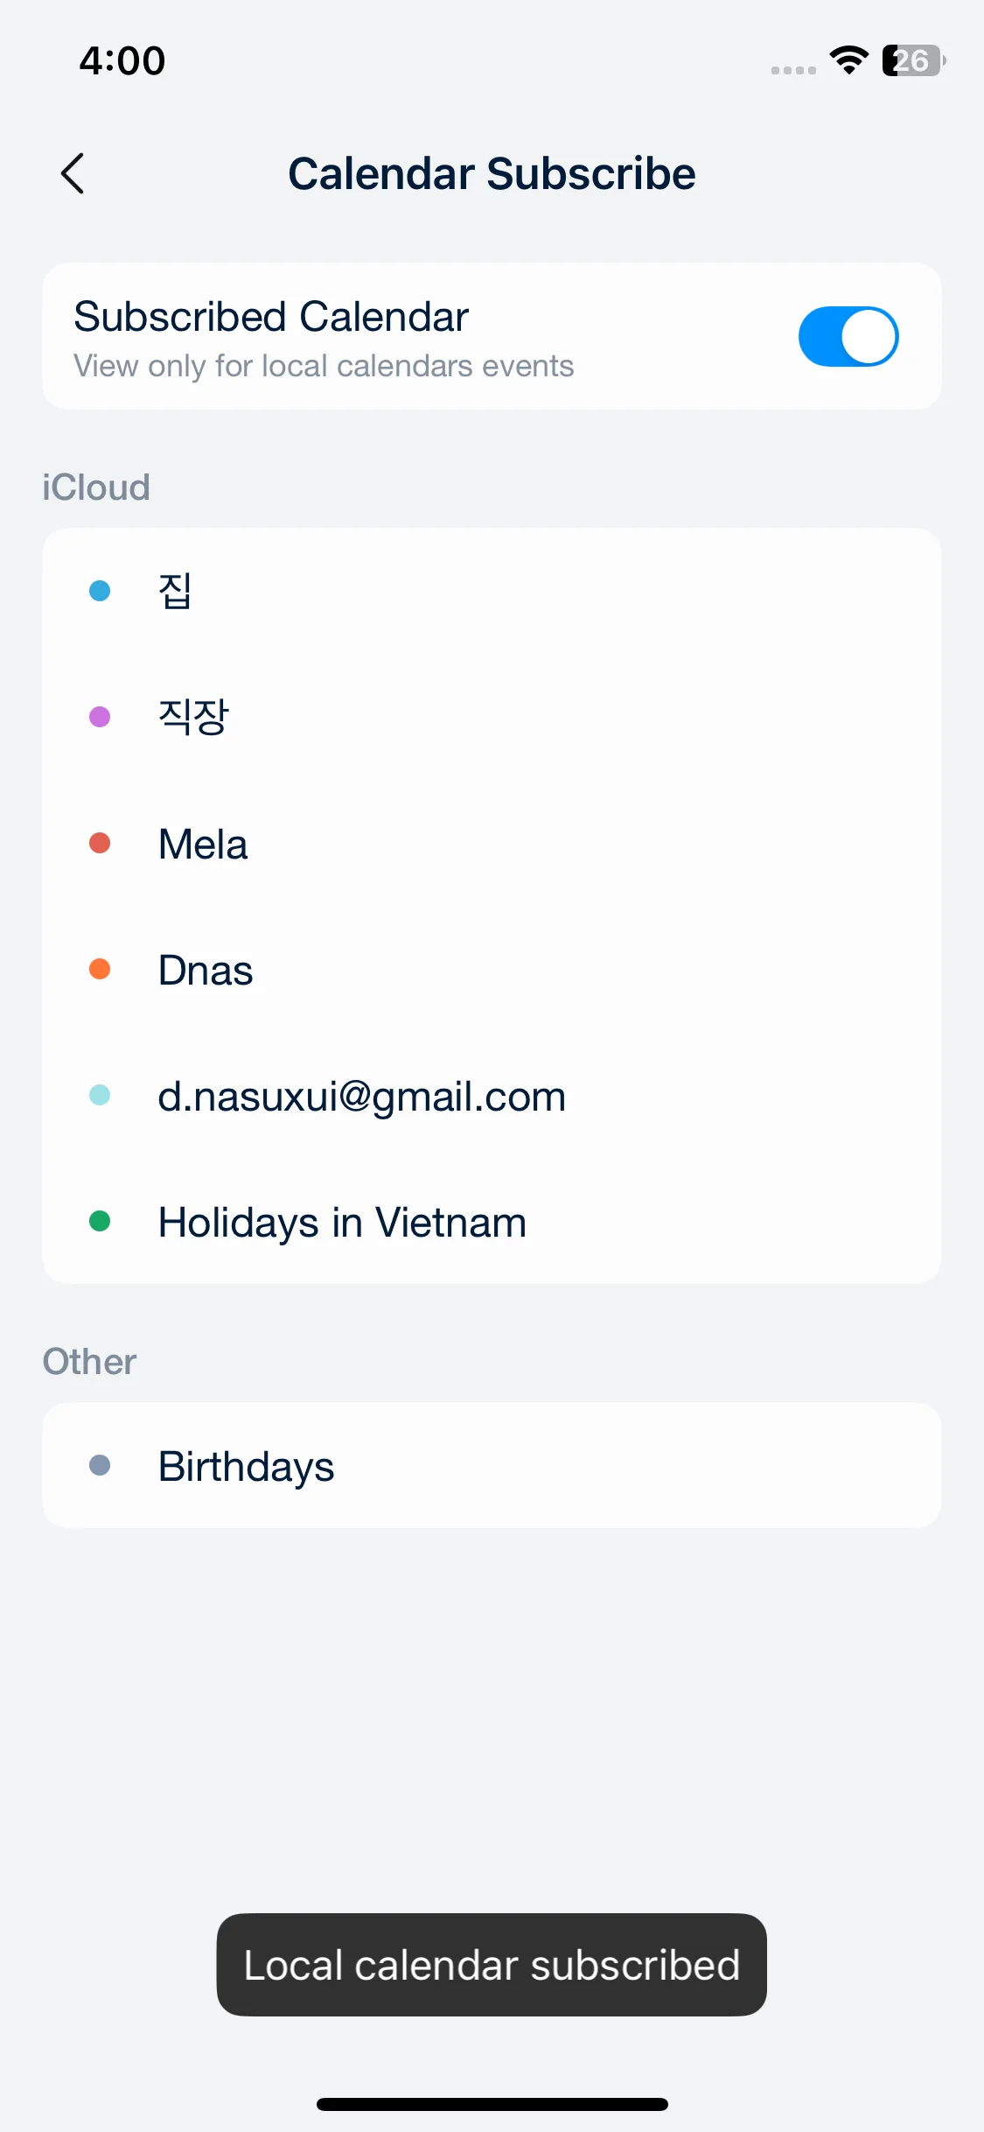
Task: Select the d.nasuxui@gmail.com calendar
Action: (492, 1096)
